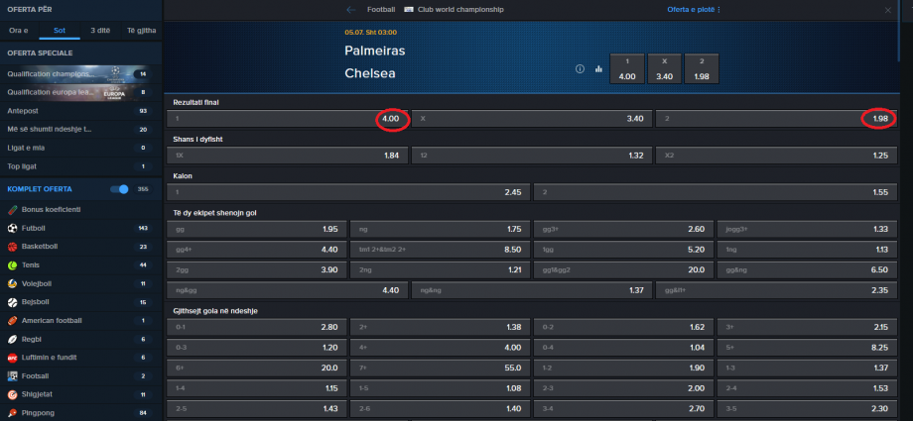Select the 3 ditë time filter tab
Viewport: 913px width, 421px height.
click(100, 31)
